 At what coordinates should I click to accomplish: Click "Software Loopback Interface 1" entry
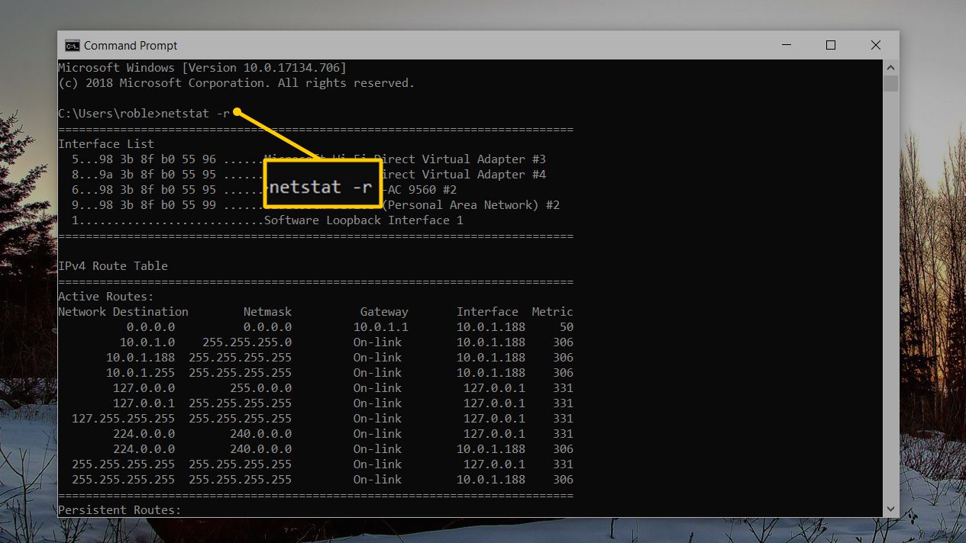[363, 220]
